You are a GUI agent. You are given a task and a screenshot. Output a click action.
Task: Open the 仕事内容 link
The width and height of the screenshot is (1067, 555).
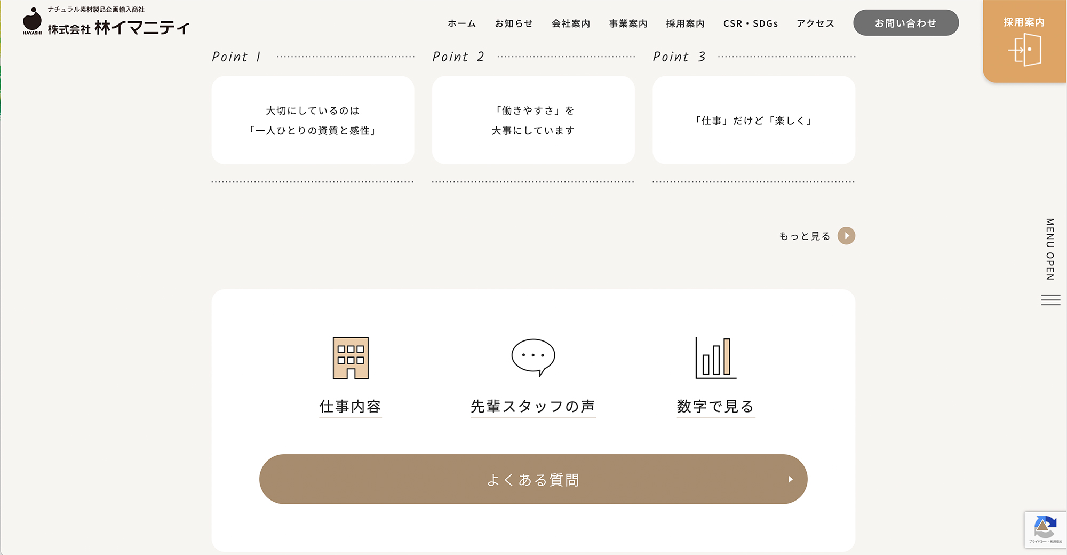coord(351,407)
